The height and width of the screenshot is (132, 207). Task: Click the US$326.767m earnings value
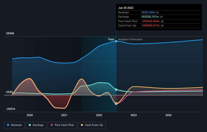pos(150,17)
